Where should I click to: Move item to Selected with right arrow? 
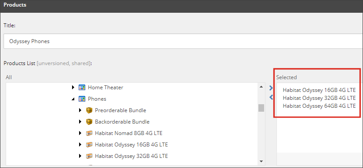coord(271,88)
